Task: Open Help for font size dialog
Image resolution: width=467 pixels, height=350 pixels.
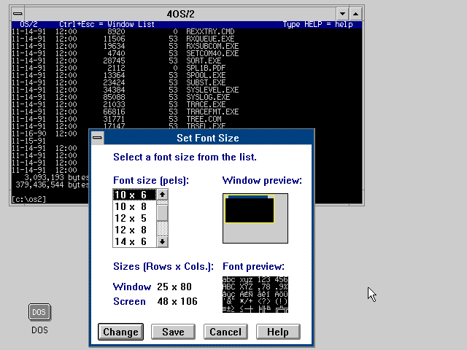Action: (x=277, y=332)
